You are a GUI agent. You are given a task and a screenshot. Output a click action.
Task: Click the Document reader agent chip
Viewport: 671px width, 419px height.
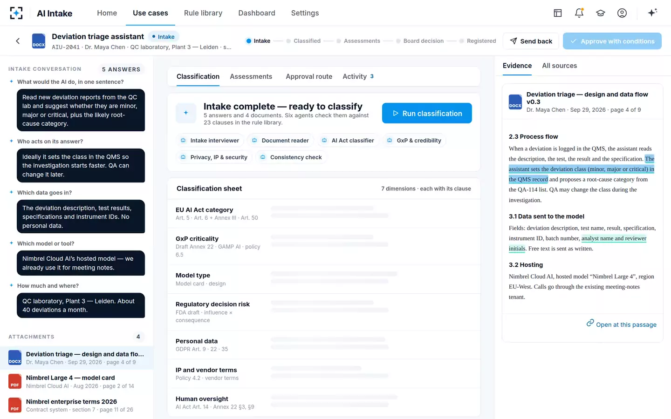tap(281, 140)
